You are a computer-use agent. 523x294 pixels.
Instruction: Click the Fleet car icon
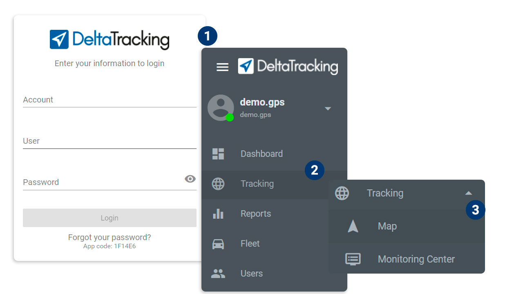pos(218,243)
